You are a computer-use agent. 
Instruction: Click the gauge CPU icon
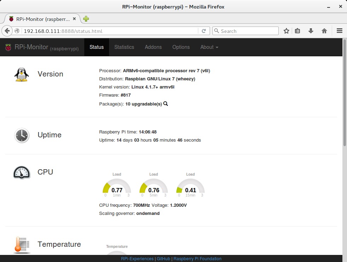21,172
